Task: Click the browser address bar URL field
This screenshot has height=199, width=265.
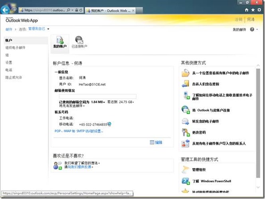Action: pyautogui.click(x=45, y=10)
